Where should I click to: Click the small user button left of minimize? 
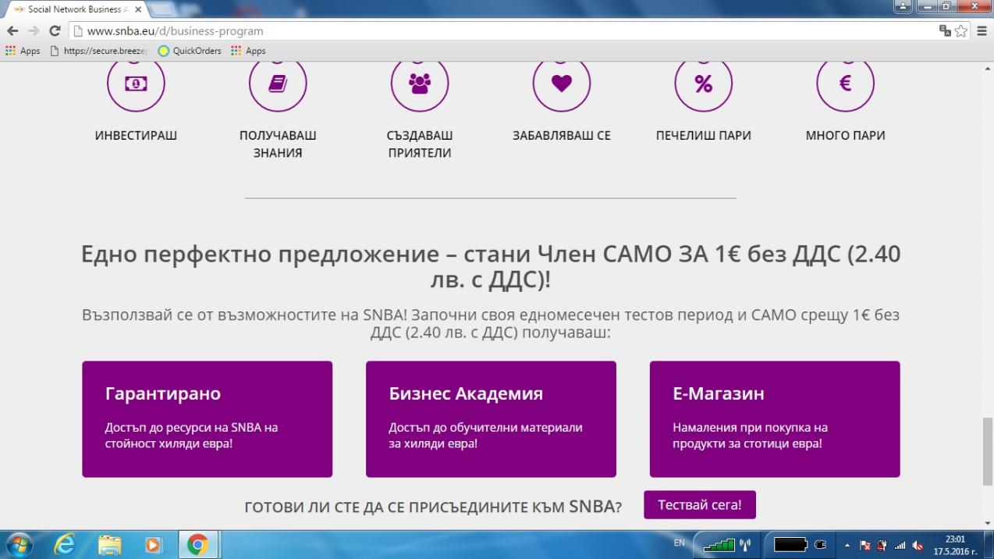coord(903,6)
